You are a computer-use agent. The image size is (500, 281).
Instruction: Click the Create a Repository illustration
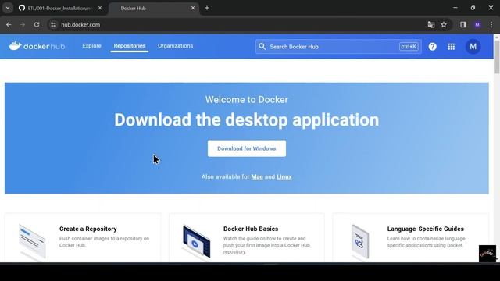32,242
